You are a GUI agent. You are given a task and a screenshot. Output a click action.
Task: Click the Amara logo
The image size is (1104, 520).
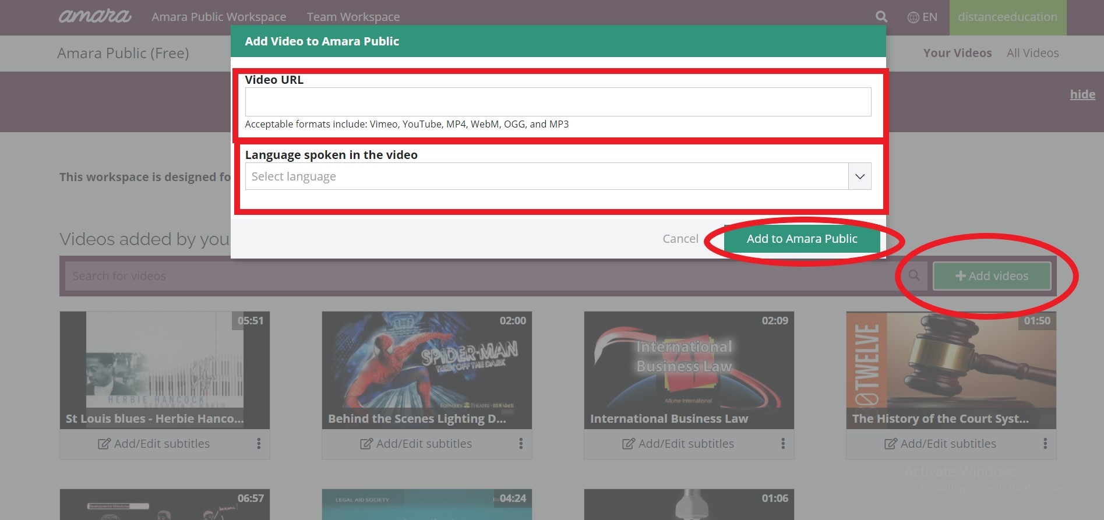tap(95, 16)
